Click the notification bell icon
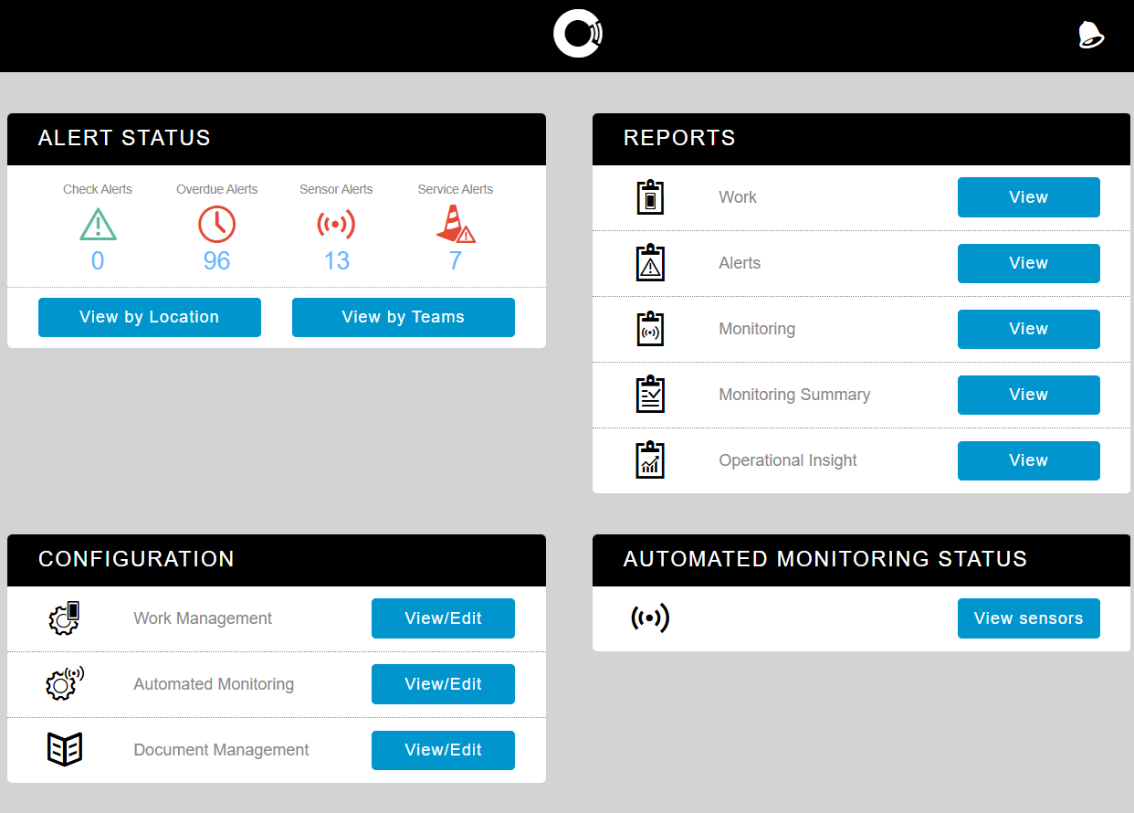Screen dimensions: 1134x813 click(x=1090, y=35)
